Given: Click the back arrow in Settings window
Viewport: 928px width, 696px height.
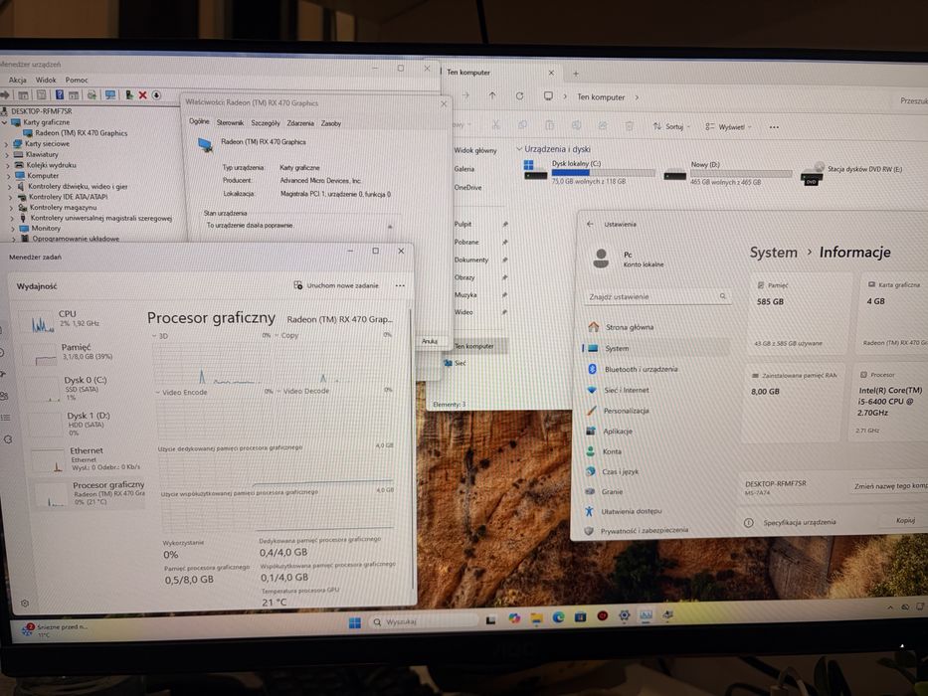Looking at the screenshot, I should [x=590, y=224].
